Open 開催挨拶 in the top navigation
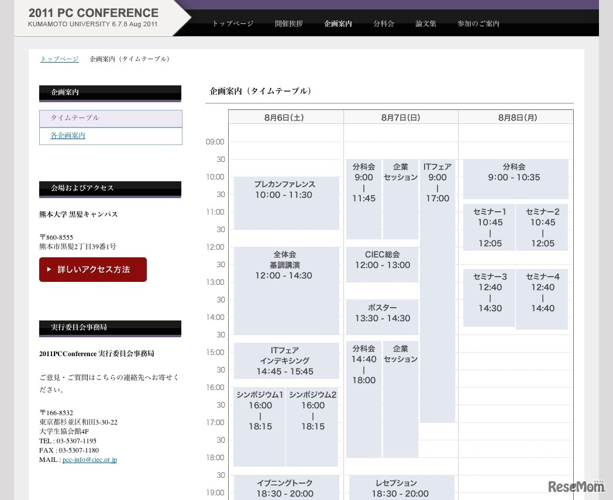Viewport: 613px width, 500px height. (x=289, y=24)
